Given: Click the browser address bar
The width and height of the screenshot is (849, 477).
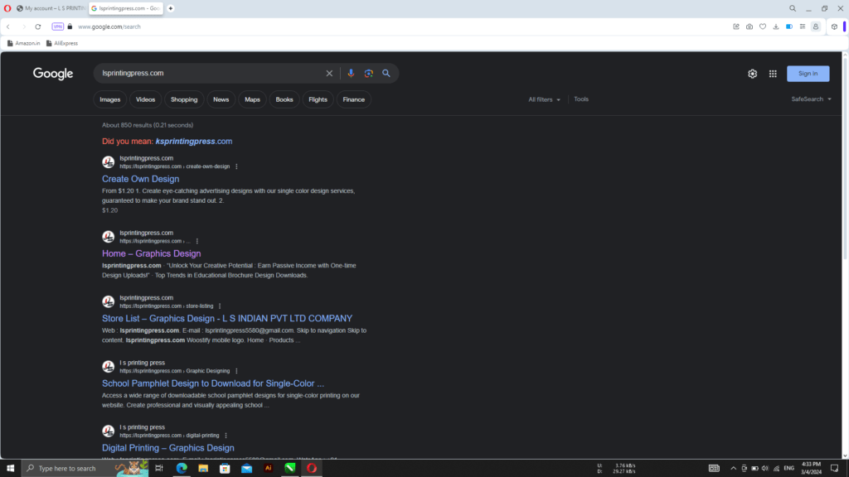Looking at the screenshot, I should tap(400, 26).
